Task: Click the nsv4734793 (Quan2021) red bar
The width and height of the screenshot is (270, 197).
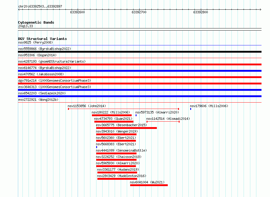Action: 114,122
